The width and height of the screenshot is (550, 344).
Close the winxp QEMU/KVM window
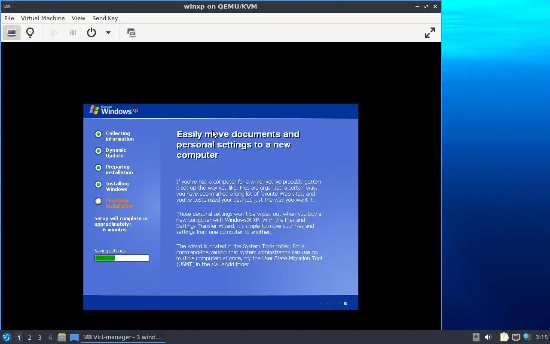coord(435,6)
